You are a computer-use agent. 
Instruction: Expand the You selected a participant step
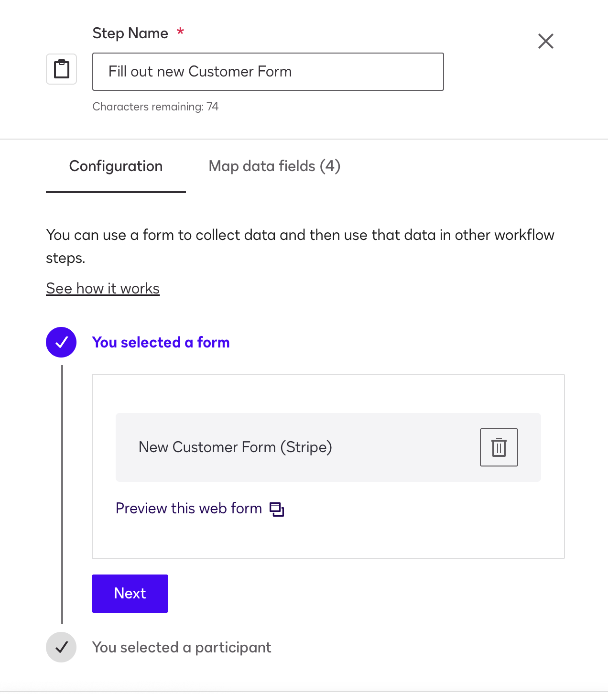[182, 647]
